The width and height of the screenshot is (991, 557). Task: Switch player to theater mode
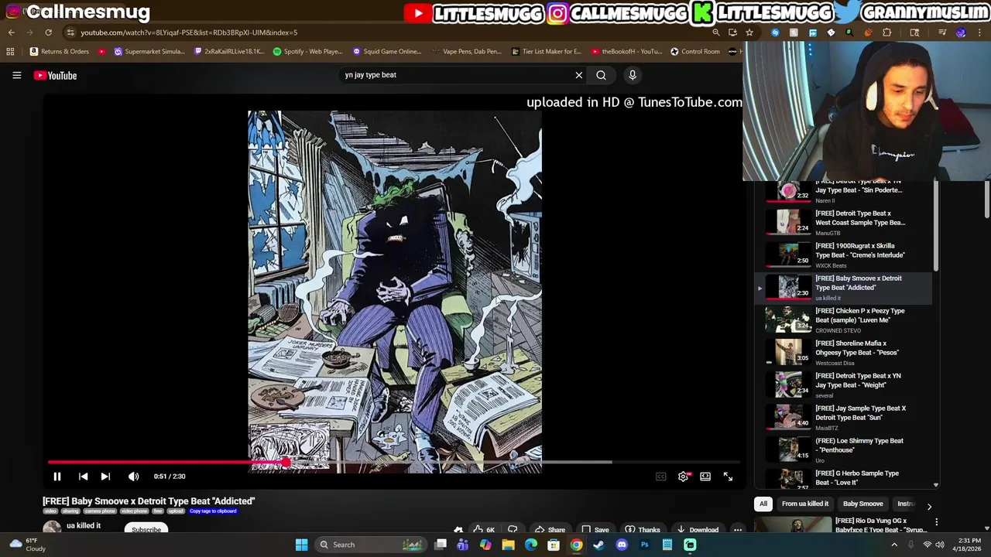[705, 477]
